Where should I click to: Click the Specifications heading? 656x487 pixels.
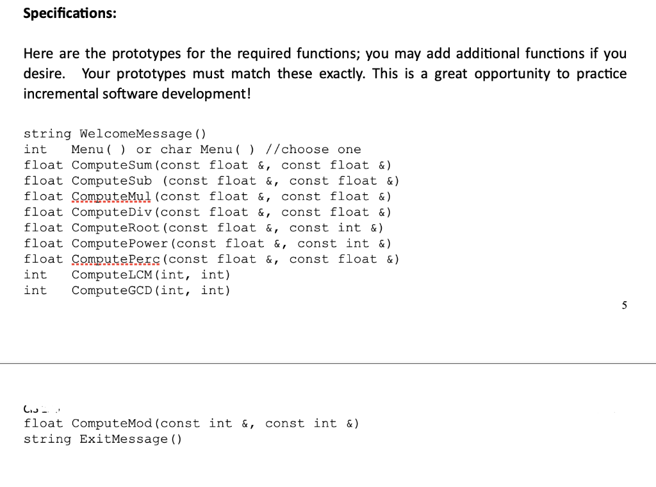click(69, 13)
